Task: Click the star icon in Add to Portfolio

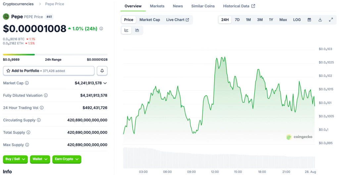Action: (x=8, y=71)
